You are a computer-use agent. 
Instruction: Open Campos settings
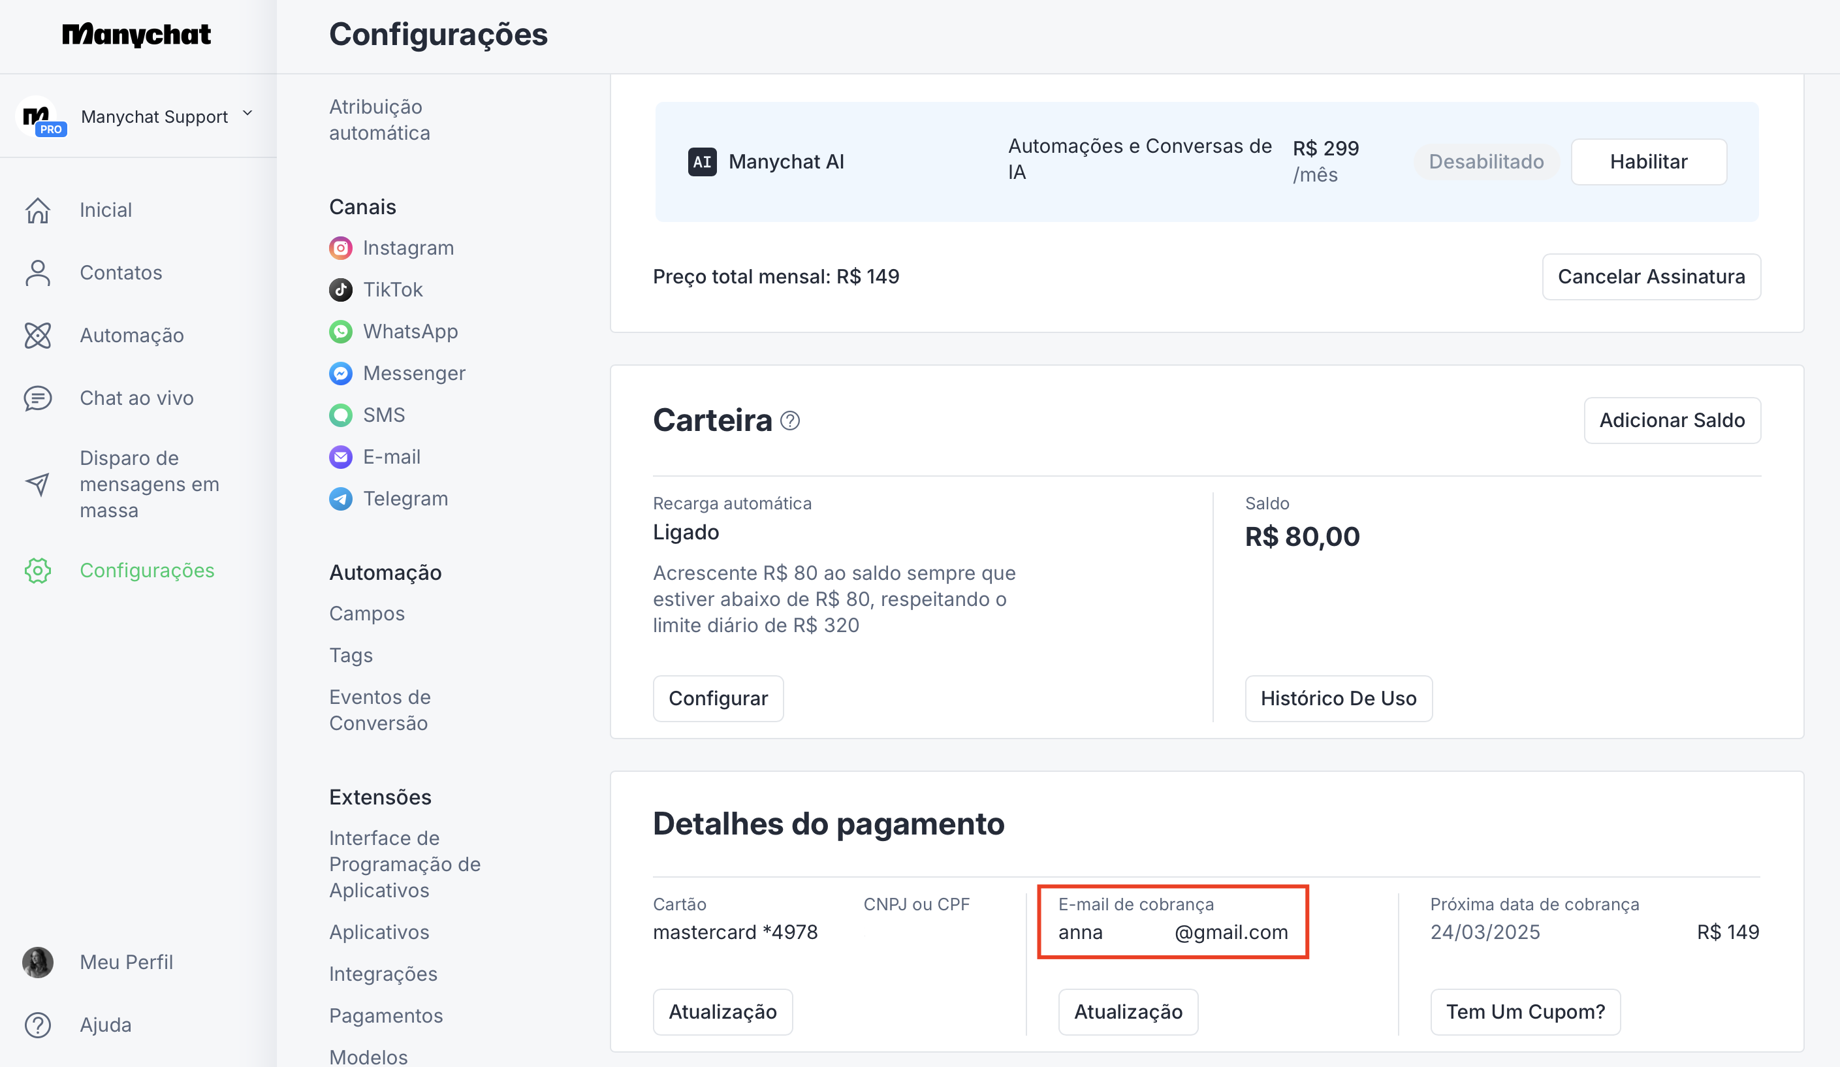(366, 614)
